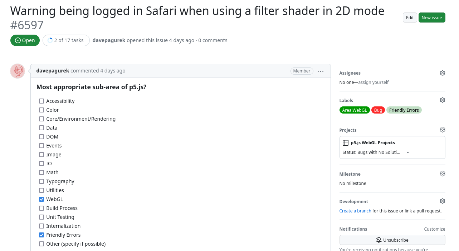Open the Milestone settings gear
Image resolution: width=459 pixels, height=251 pixels.
pyautogui.click(x=442, y=173)
